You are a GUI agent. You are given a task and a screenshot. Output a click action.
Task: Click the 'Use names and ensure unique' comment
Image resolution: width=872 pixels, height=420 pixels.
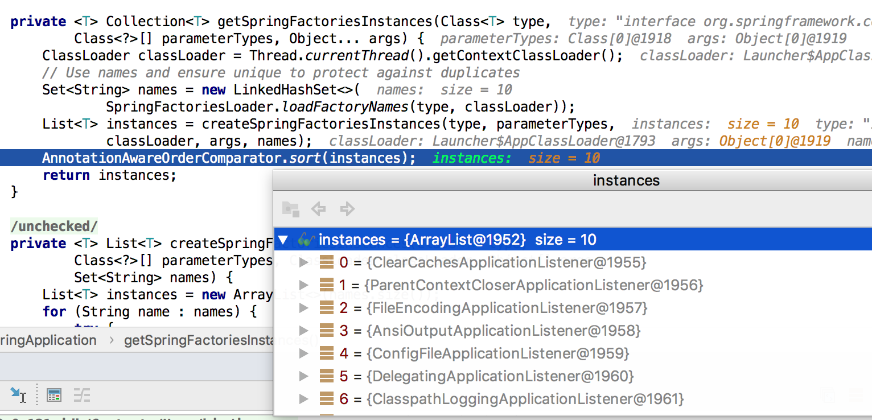pos(281,73)
